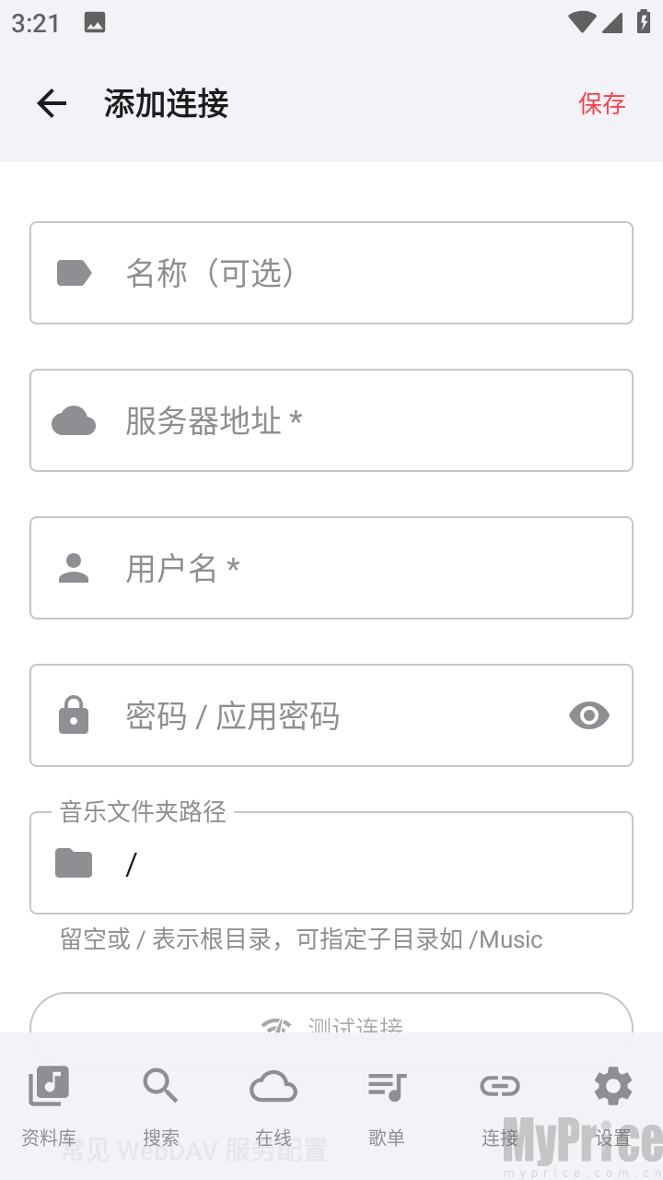
Task: Focus the 密码 / 应用密码 field
Action: [x=331, y=715]
